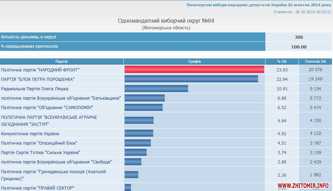
Task: Select the Свобода party name
Action: pos(56,162)
